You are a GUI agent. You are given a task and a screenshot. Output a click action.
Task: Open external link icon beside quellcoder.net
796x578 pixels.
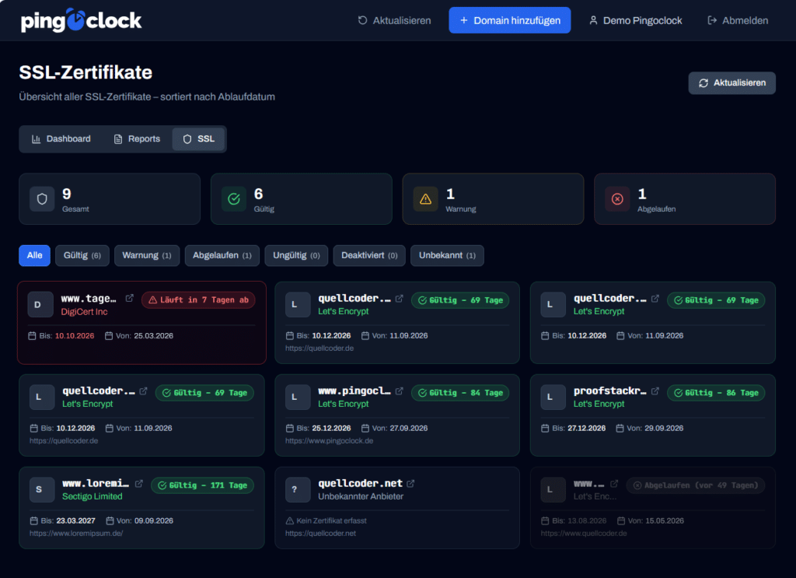point(410,484)
